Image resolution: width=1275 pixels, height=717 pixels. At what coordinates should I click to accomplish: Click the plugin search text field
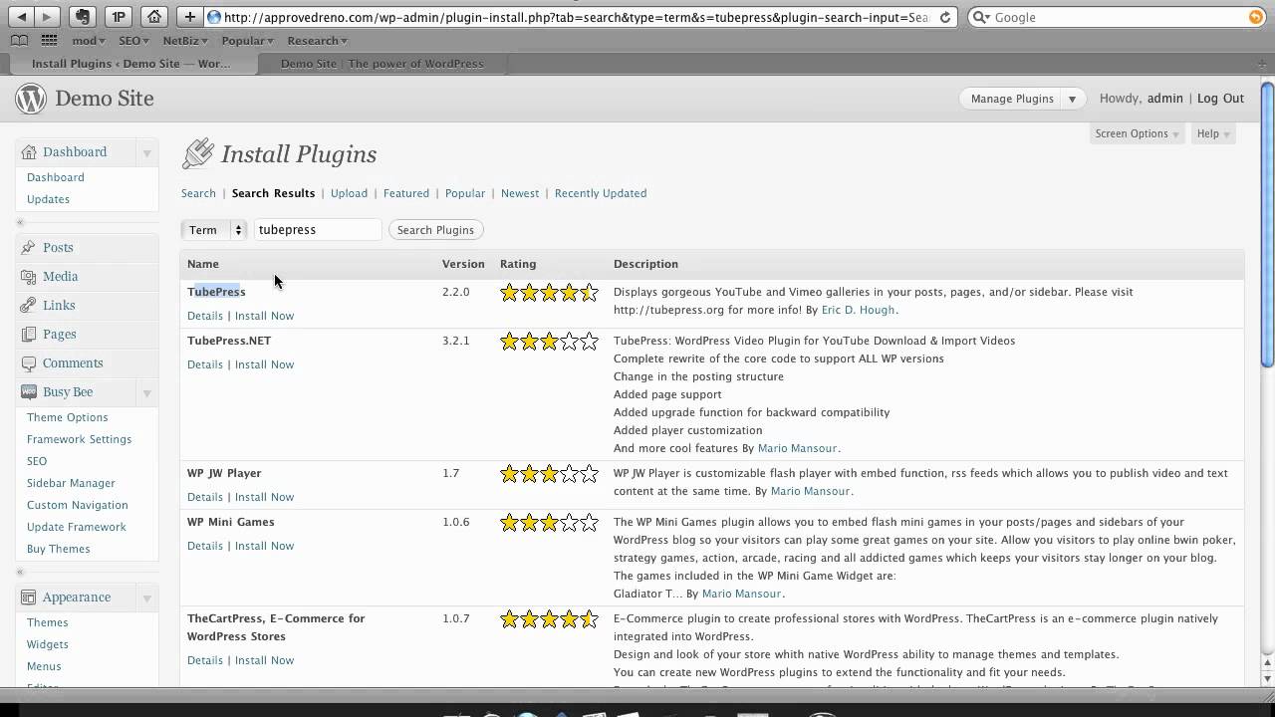(x=318, y=230)
